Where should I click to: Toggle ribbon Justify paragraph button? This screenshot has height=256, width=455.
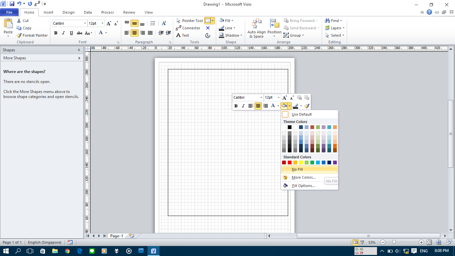tap(150, 33)
